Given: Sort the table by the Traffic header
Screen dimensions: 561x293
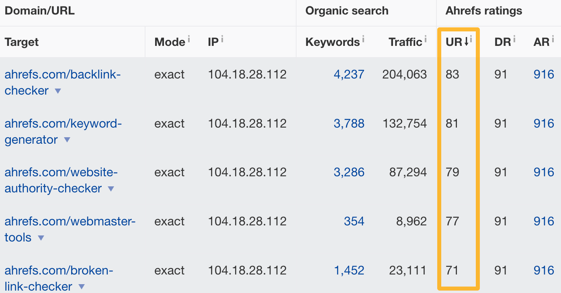Looking at the screenshot, I should click(x=405, y=42).
